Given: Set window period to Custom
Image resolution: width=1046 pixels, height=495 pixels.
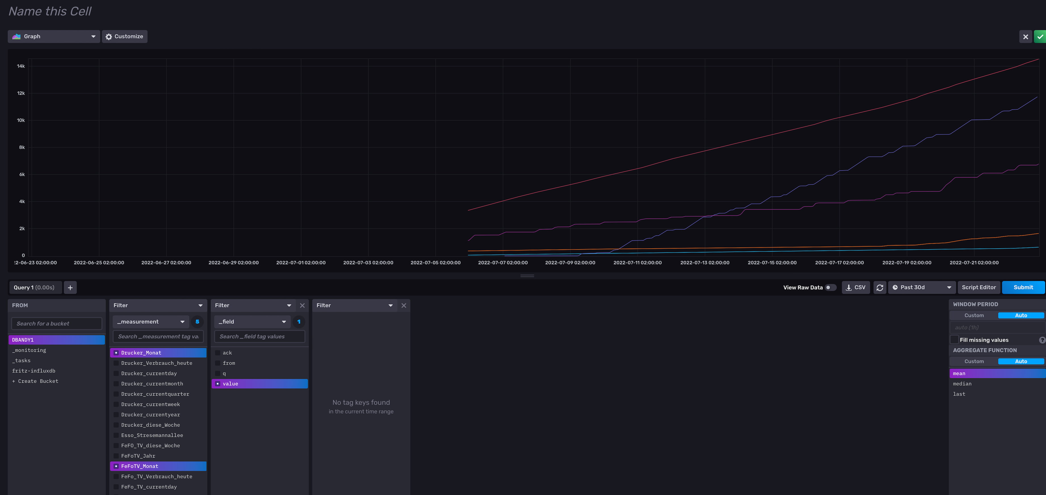Looking at the screenshot, I should click(974, 316).
